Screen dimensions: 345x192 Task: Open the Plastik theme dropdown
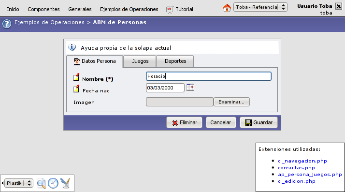19,183
